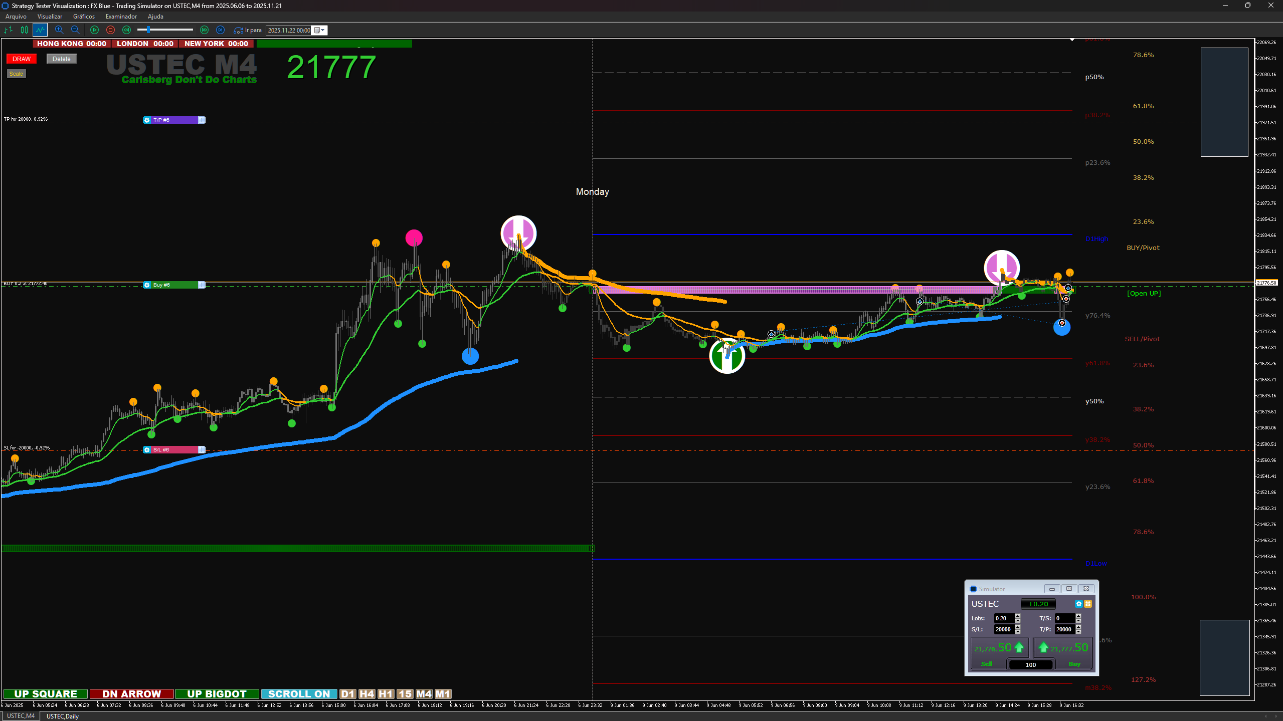Click the red DRAW button
1283x721 pixels.
tap(22, 59)
